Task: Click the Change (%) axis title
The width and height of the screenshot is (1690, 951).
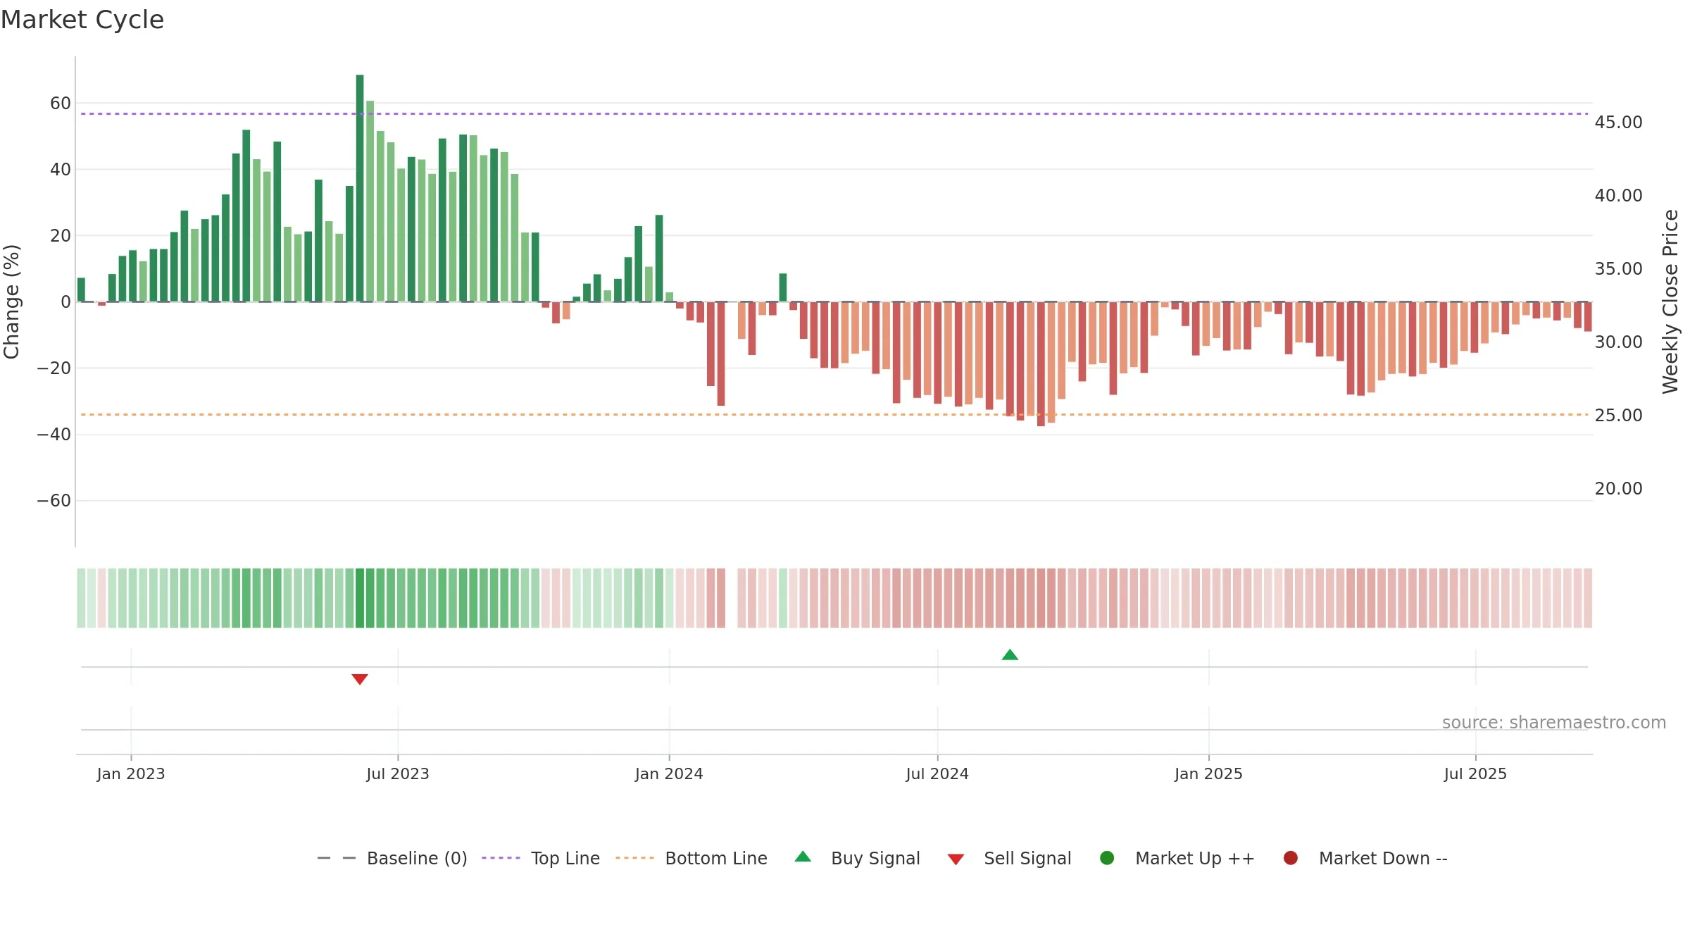Action: click(11, 302)
